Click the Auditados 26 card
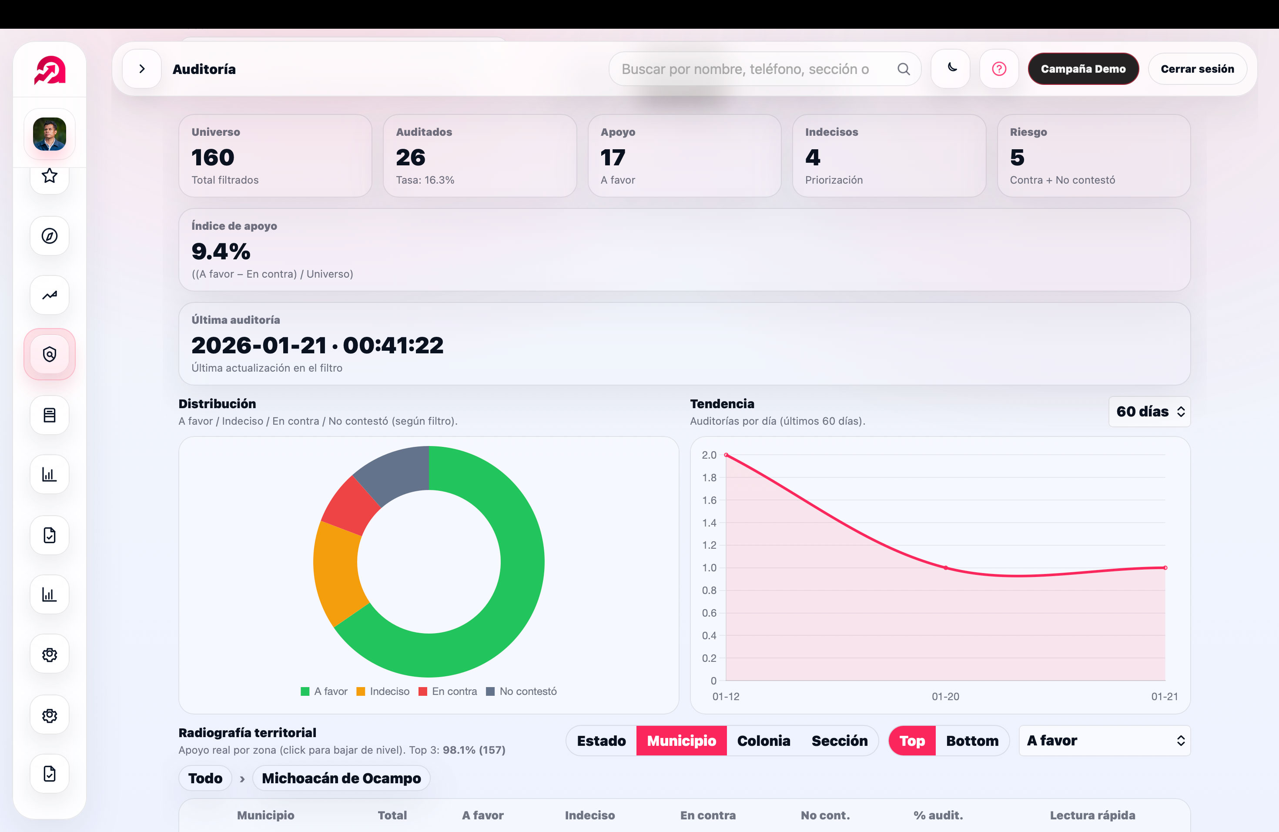This screenshot has width=1279, height=832. pyautogui.click(x=480, y=156)
